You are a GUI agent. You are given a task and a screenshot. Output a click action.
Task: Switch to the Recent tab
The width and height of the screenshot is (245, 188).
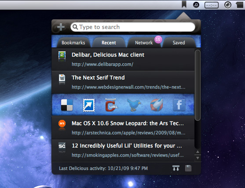coord(109,43)
